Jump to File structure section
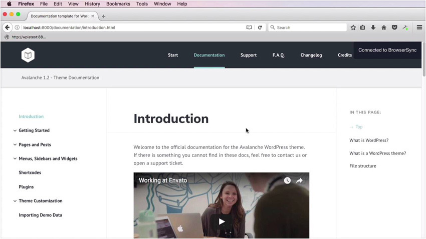Image resolution: width=426 pixels, height=239 pixels. click(x=363, y=166)
